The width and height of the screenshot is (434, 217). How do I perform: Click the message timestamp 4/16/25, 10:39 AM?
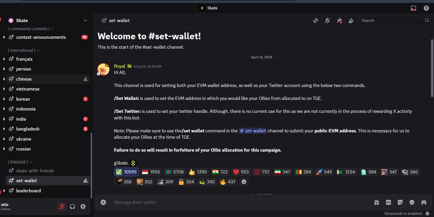(x=147, y=66)
